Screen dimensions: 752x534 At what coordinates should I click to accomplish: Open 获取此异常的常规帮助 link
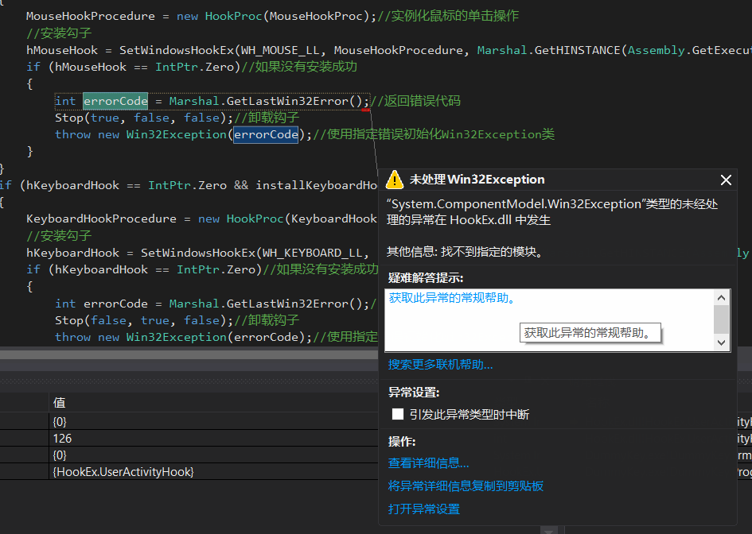pyautogui.click(x=452, y=298)
